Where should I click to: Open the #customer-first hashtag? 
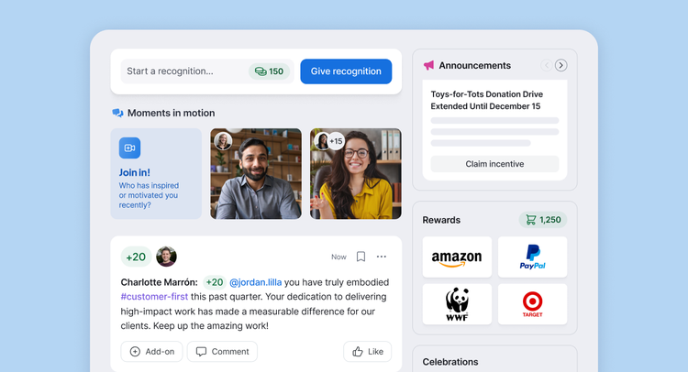click(x=154, y=297)
